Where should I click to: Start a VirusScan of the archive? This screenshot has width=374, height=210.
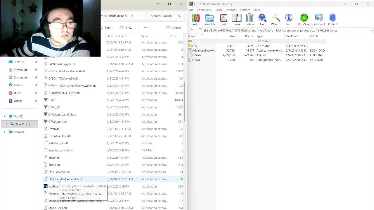click(304, 20)
